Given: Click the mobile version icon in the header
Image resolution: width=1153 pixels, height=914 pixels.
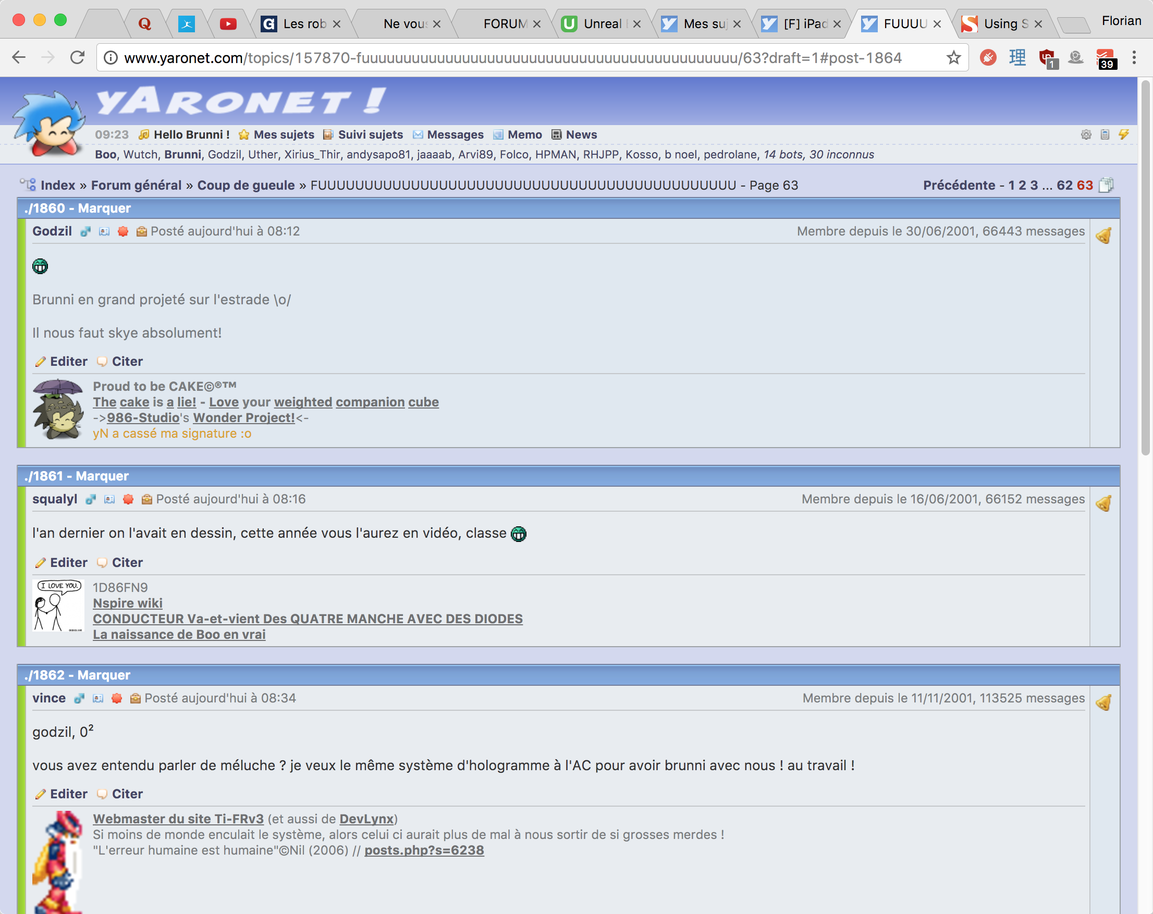Looking at the screenshot, I should click(x=1105, y=134).
